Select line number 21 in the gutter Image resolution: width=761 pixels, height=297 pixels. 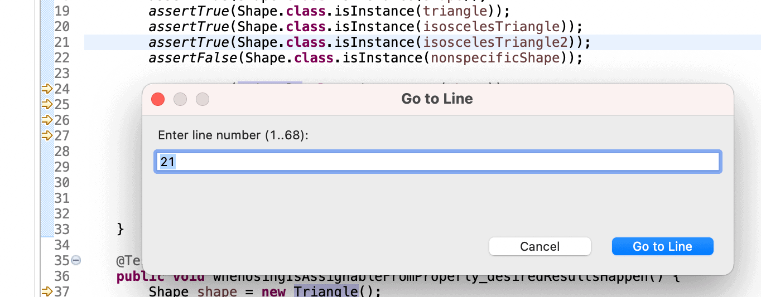coord(62,42)
